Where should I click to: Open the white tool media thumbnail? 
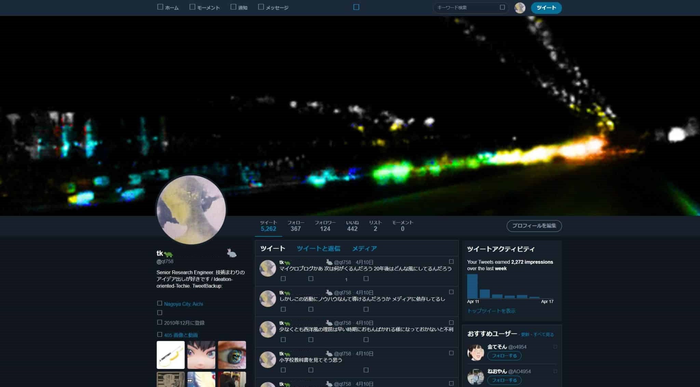point(171,355)
